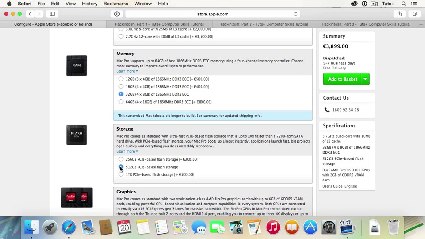Open the Trash in the Dock
Screen dimensions: 425x239
point(393,227)
